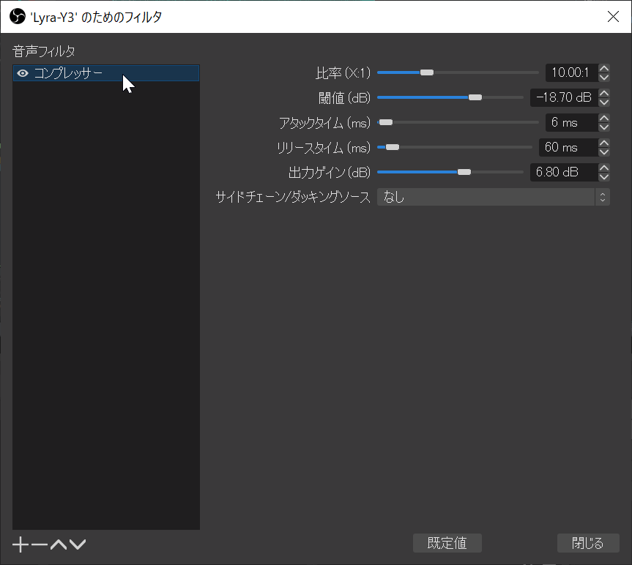This screenshot has height=565, width=632.
Task: Click the 閾値 (dB) label
Action: pyautogui.click(x=345, y=98)
